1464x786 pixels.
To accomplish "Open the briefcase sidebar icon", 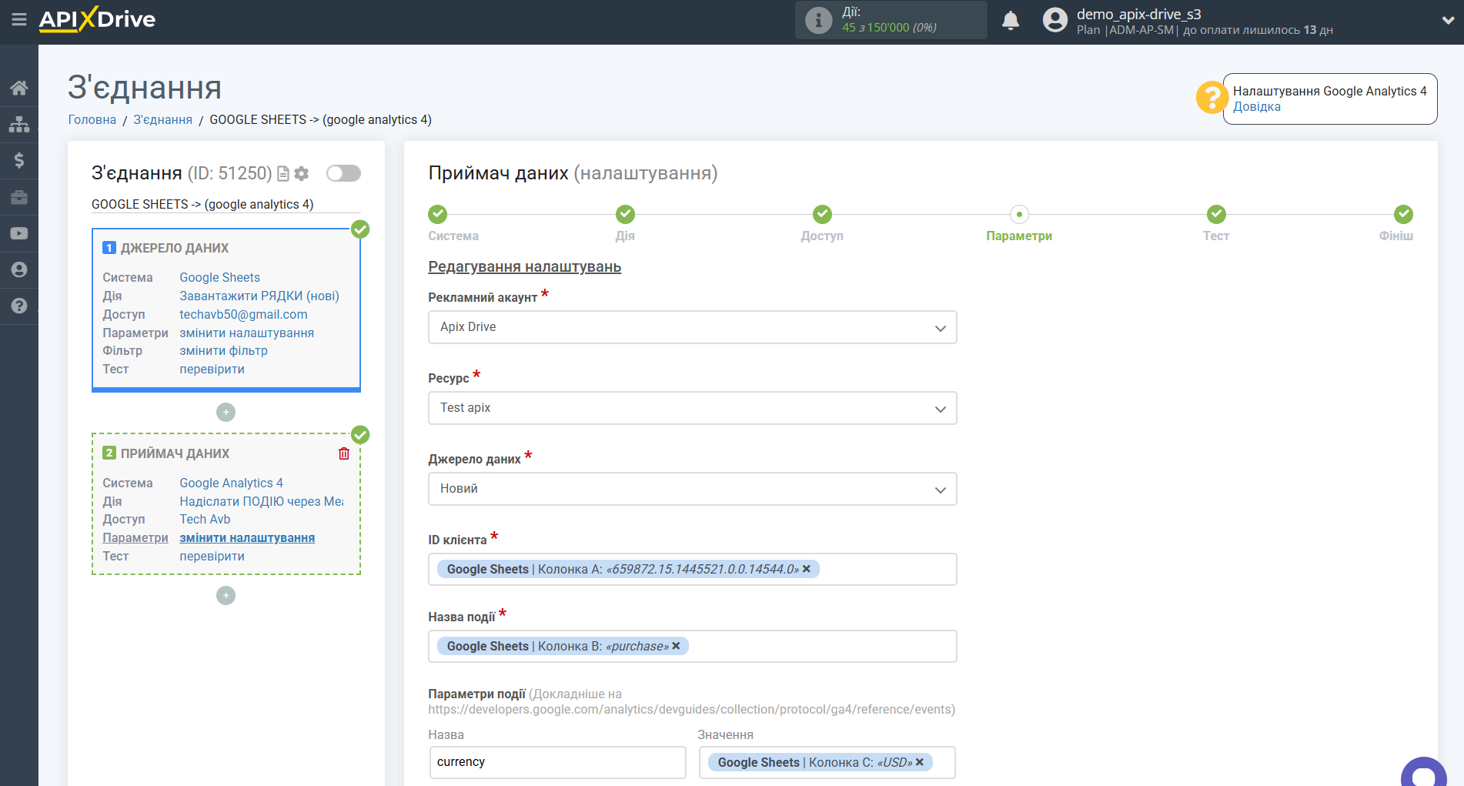I will (x=19, y=197).
